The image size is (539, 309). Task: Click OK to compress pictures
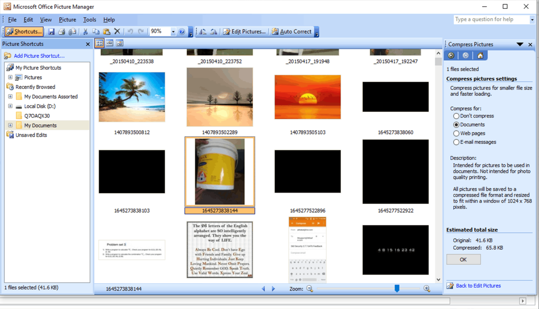pyautogui.click(x=463, y=260)
